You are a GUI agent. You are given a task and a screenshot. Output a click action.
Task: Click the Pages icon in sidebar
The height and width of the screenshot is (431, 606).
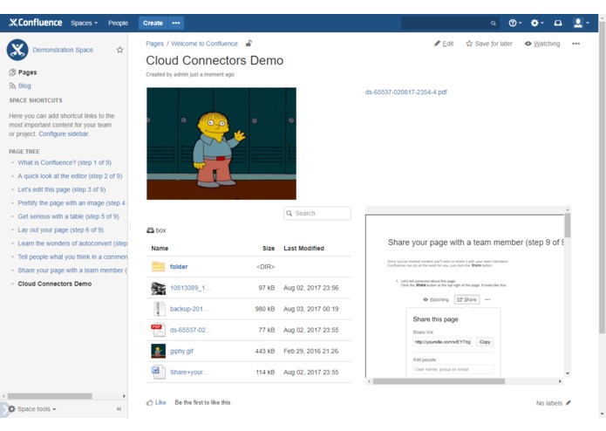12,72
